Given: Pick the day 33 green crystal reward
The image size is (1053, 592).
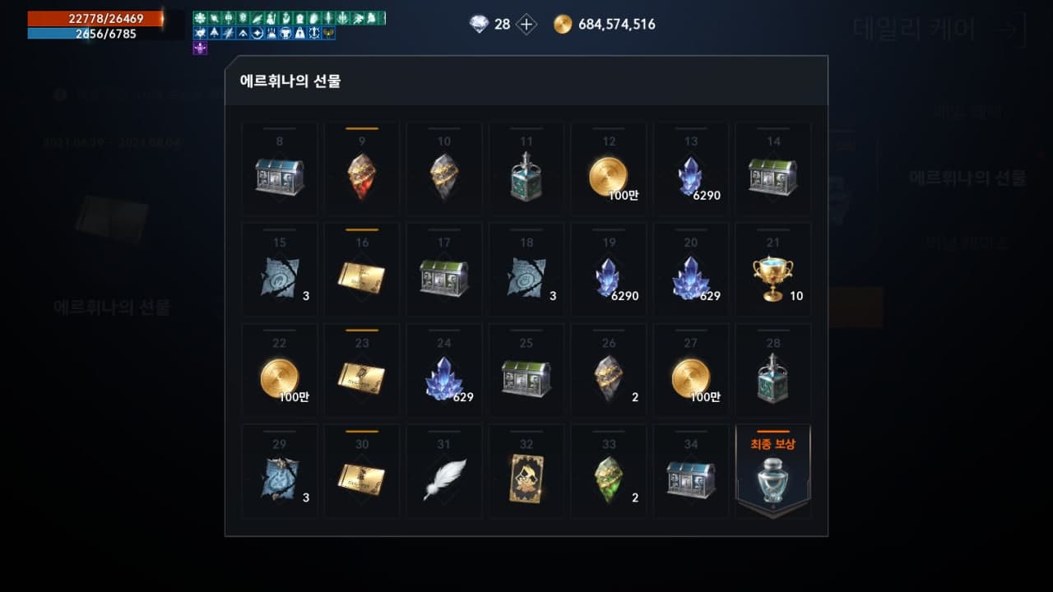Looking at the screenshot, I should pos(609,472).
